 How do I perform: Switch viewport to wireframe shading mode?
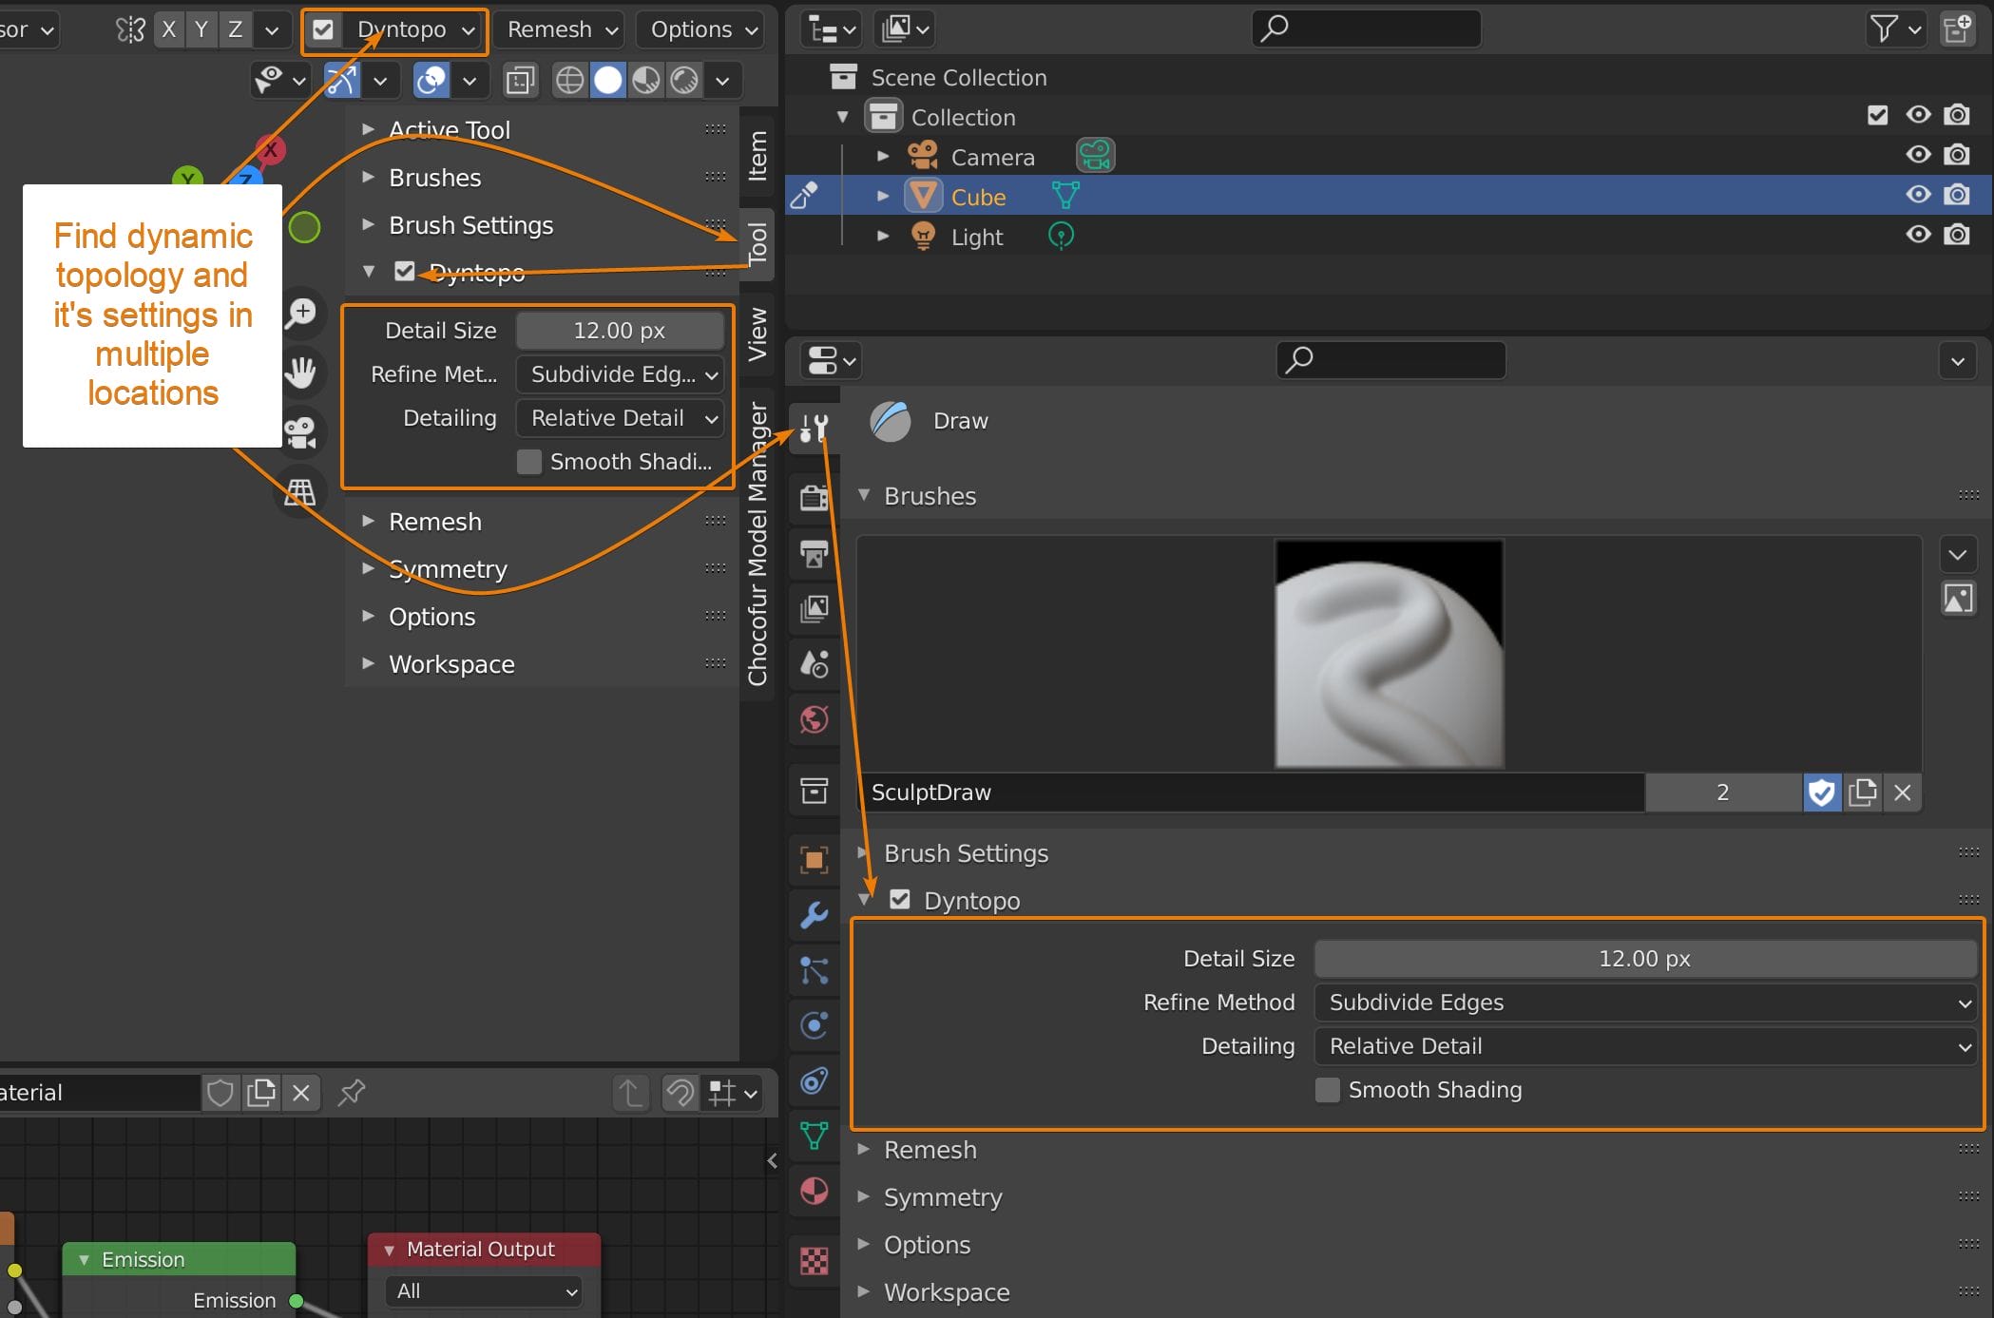pos(570,80)
